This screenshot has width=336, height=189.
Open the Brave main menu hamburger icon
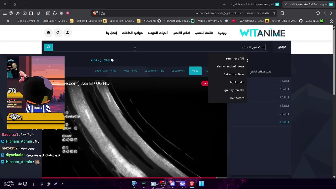coord(5,13)
